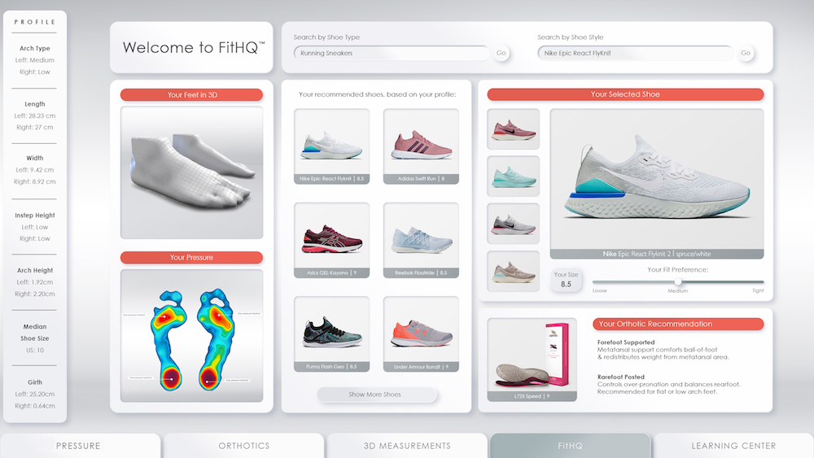Image resolution: width=814 pixels, height=458 pixels.
Task: Click the large selected shoe image
Action: (657, 180)
